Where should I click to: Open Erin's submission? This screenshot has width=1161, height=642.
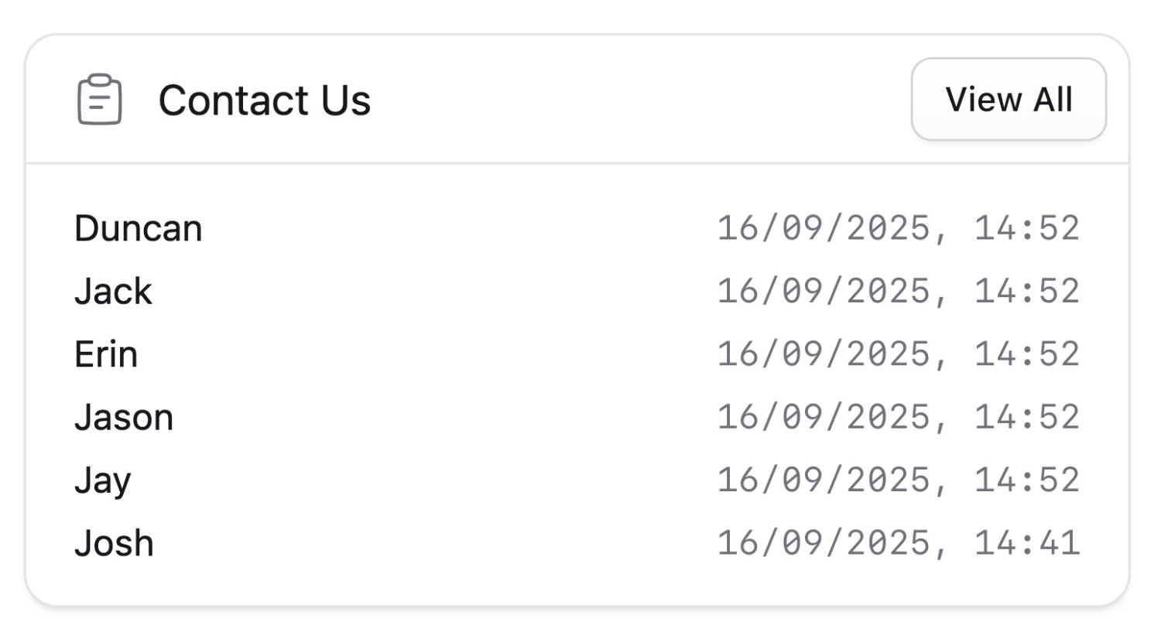pyautogui.click(x=107, y=353)
